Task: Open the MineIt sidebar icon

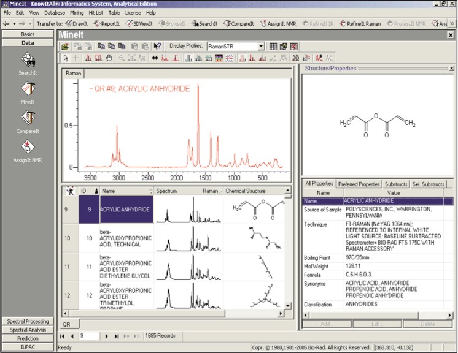Action: 28,93
